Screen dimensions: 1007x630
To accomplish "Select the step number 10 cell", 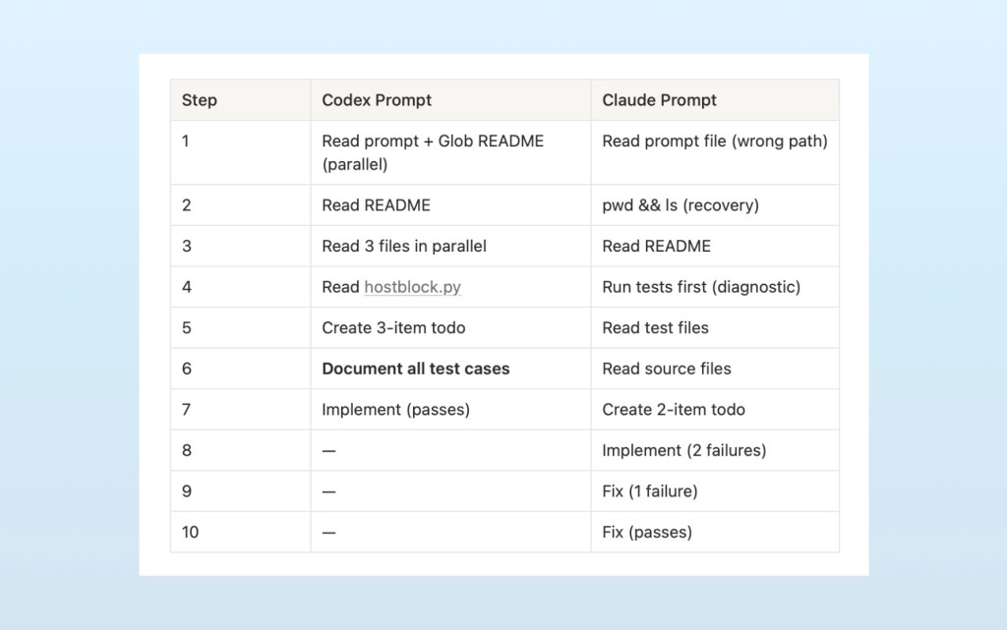I will [191, 532].
